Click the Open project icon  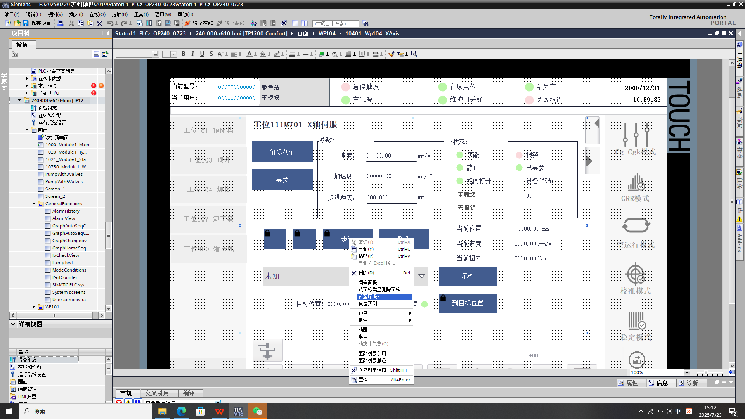tap(17, 23)
